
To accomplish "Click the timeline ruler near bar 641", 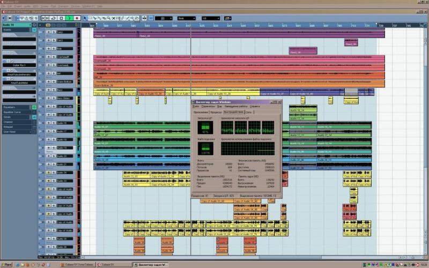I will tap(229, 25).
